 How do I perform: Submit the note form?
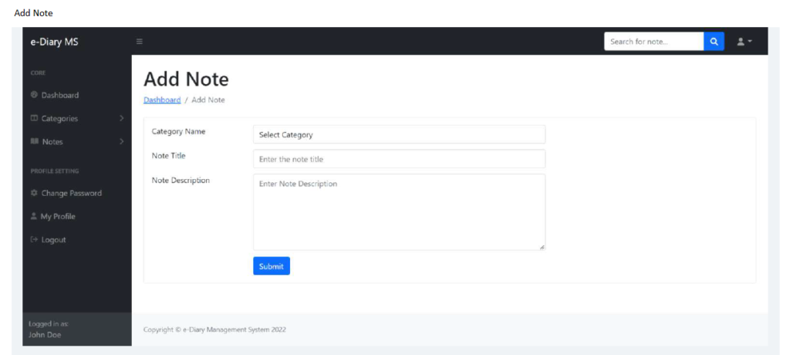(x=272, y=266)
